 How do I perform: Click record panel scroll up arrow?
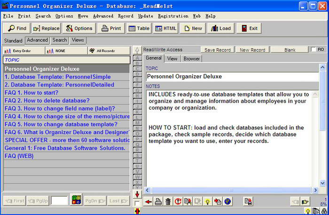(x=322, y=67)
